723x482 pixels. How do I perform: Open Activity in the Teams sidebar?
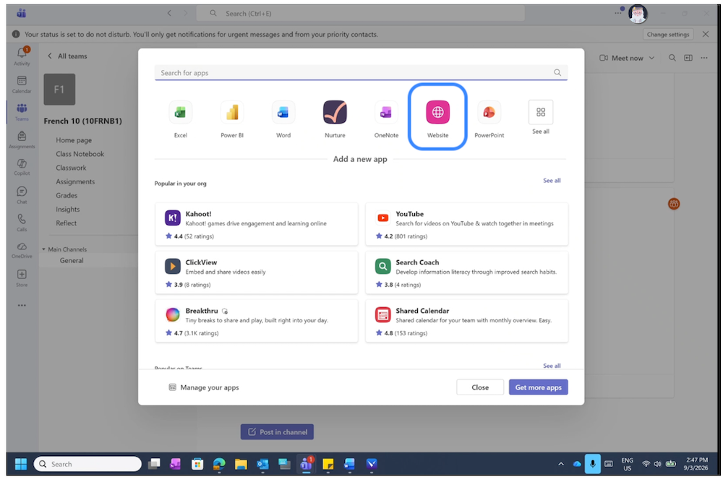click(x=22, y=56)
